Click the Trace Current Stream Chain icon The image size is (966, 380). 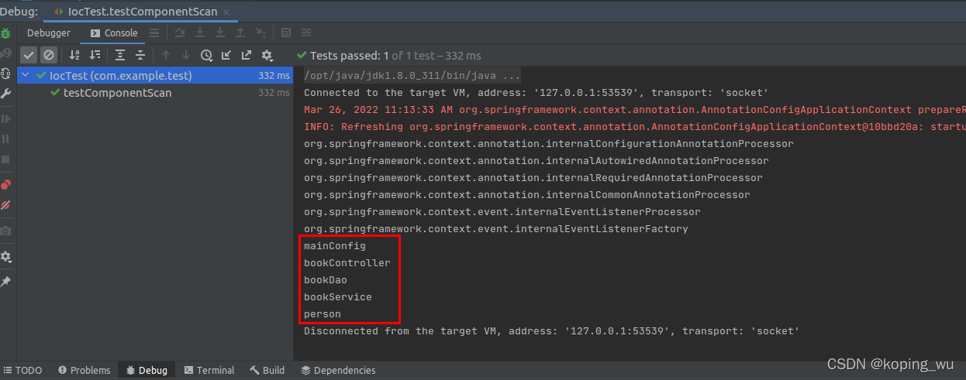[306, 33]
